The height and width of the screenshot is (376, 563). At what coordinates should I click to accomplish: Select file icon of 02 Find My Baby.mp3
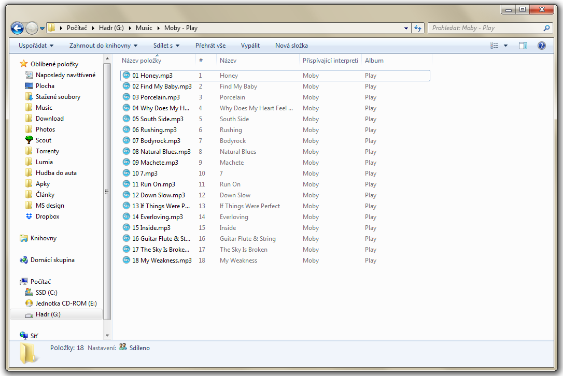[126, 86]
